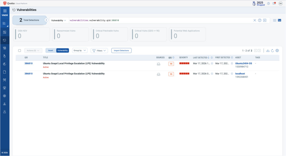Download the detections list
286x156 pixels.
[x=268, y=51]
